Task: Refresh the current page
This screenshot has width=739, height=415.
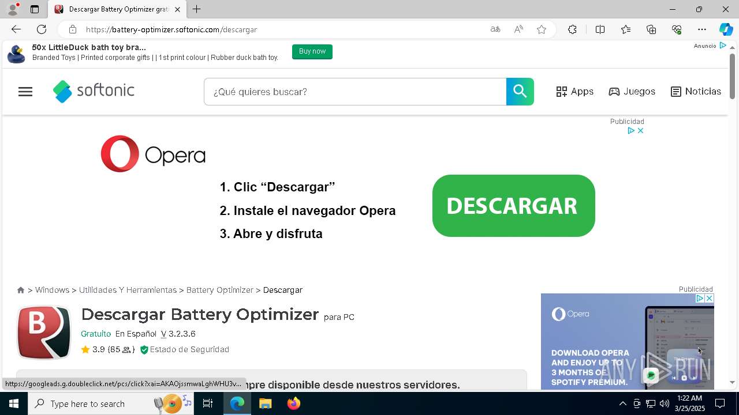Action: pos(42,29)
